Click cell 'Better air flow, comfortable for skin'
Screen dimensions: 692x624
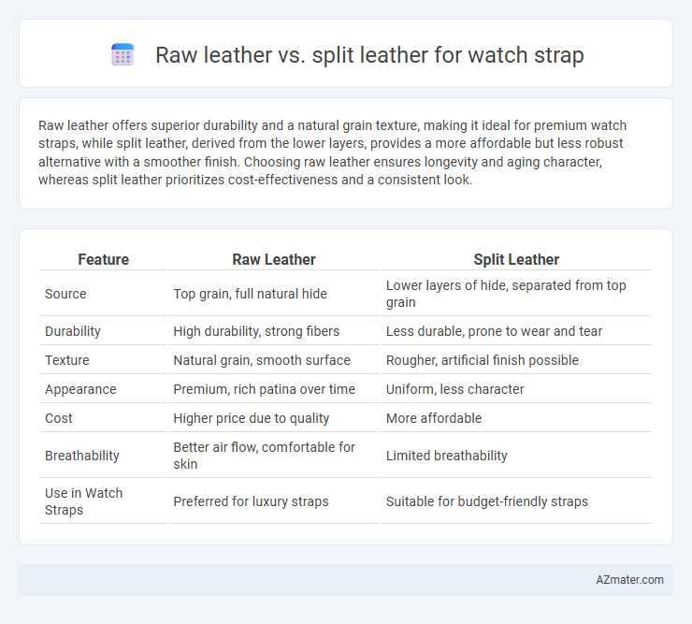[x=265, y=456]
